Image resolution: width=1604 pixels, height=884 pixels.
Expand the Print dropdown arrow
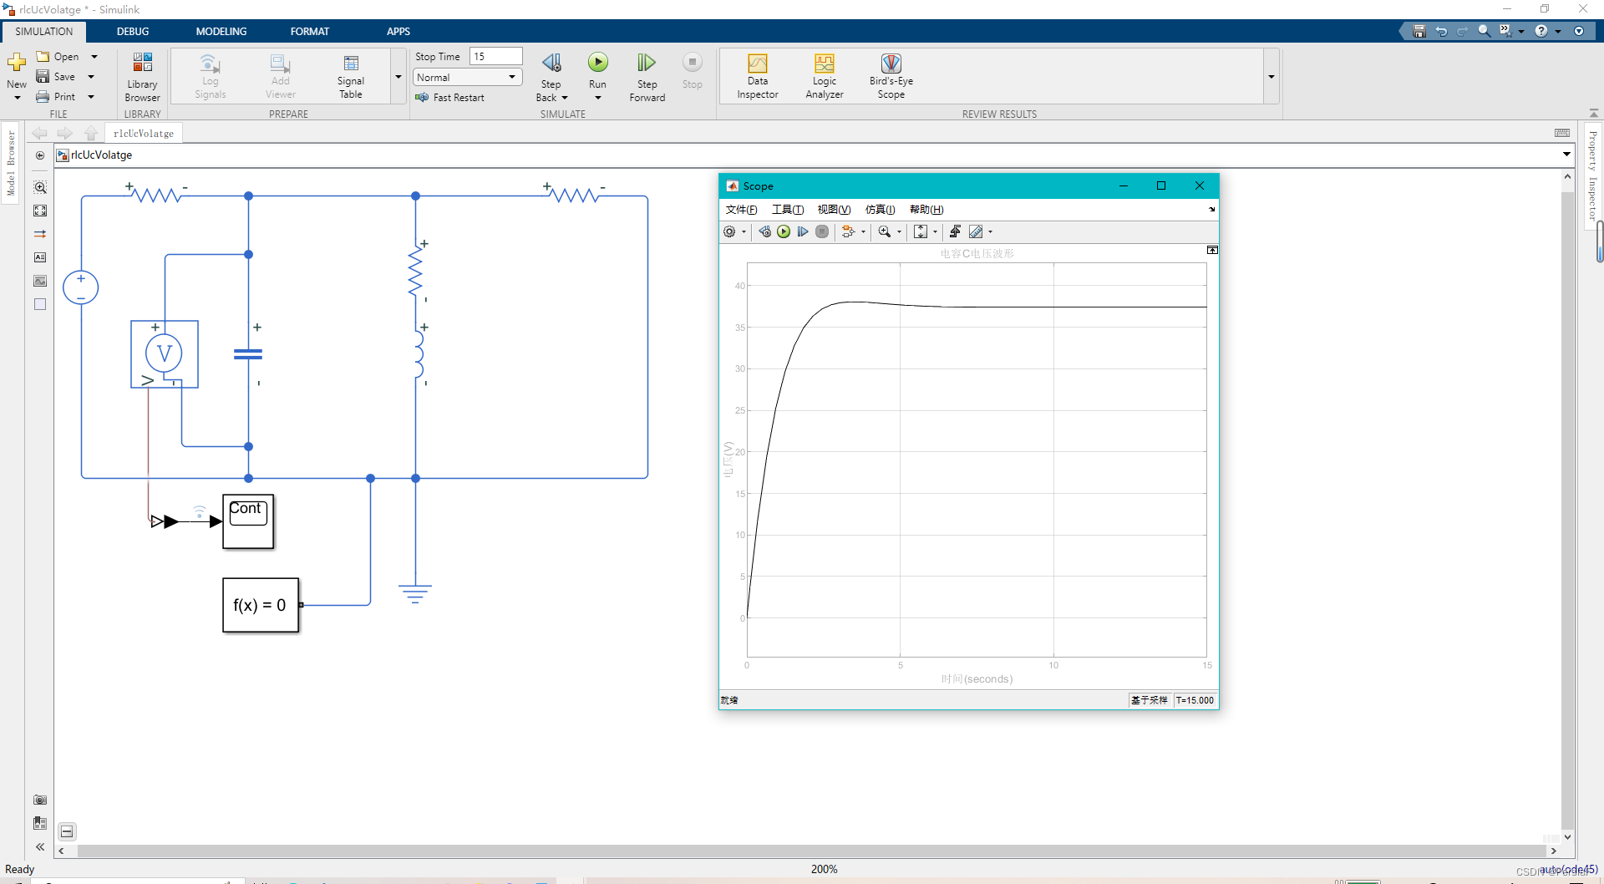(x=91, y=97)
